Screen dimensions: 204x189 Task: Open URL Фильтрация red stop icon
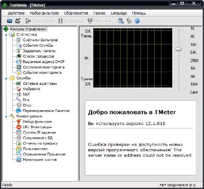click(x=19, y=127)
